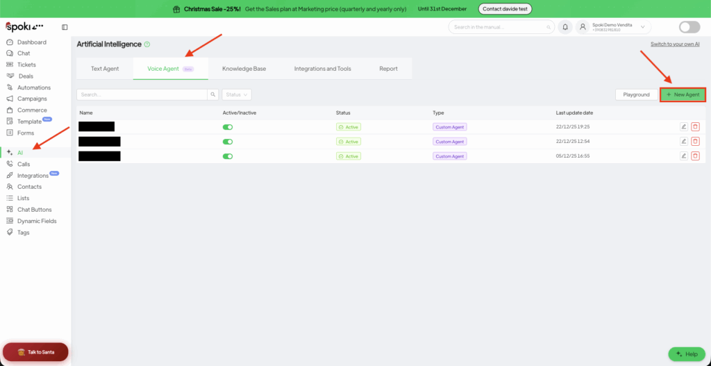This screenshot has width=711, height=366.
Task: Click the trash icon in the third row
Action: pyautogui.click(x=695, y=156)
